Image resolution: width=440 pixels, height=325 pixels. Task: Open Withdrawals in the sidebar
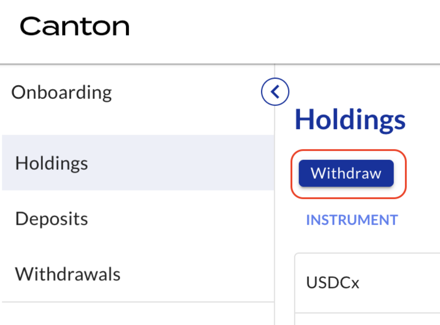[x=68, y=274]
